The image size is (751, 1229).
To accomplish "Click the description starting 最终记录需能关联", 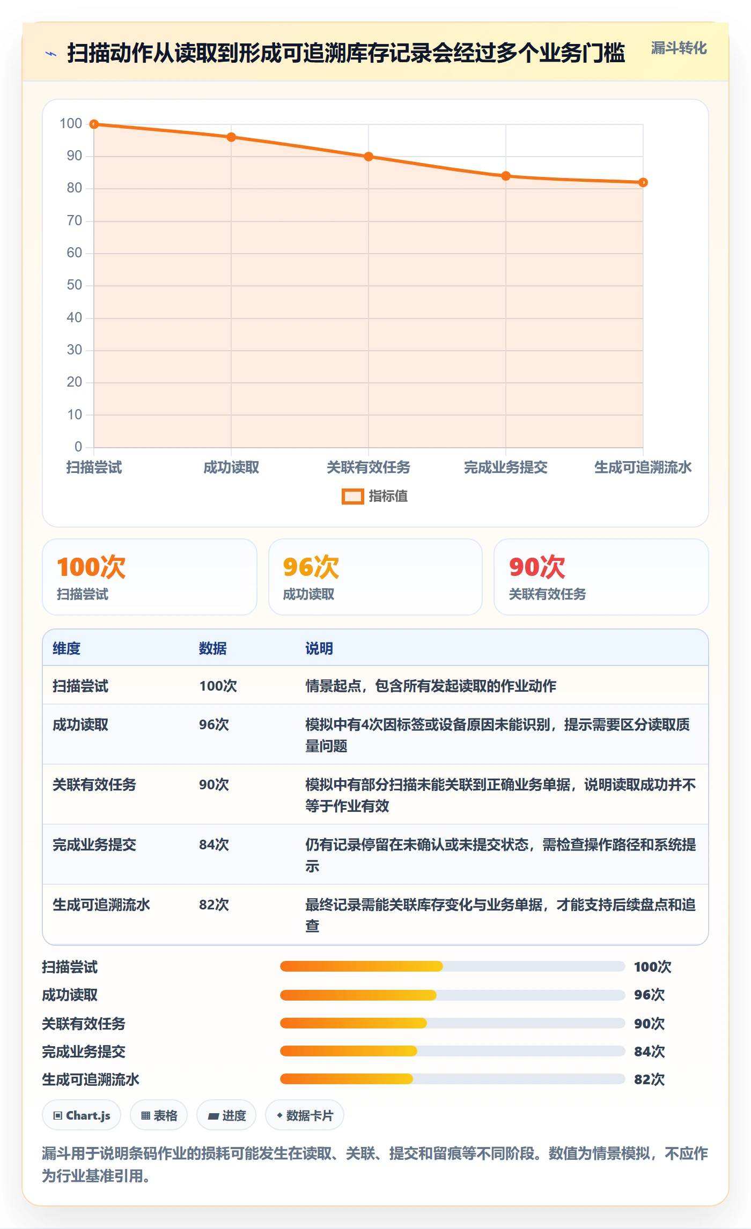I will point(500,915).
